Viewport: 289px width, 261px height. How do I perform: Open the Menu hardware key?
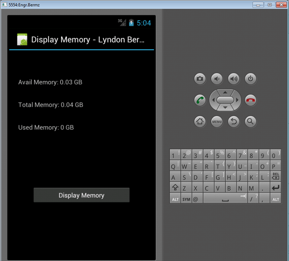[x=217, y=122]
